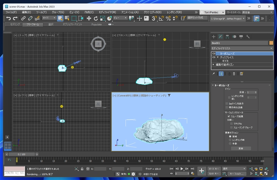Enable the マテリアル separate-by checkbox
This screenshot has height=180, width=277.
(x=231, y=124)
